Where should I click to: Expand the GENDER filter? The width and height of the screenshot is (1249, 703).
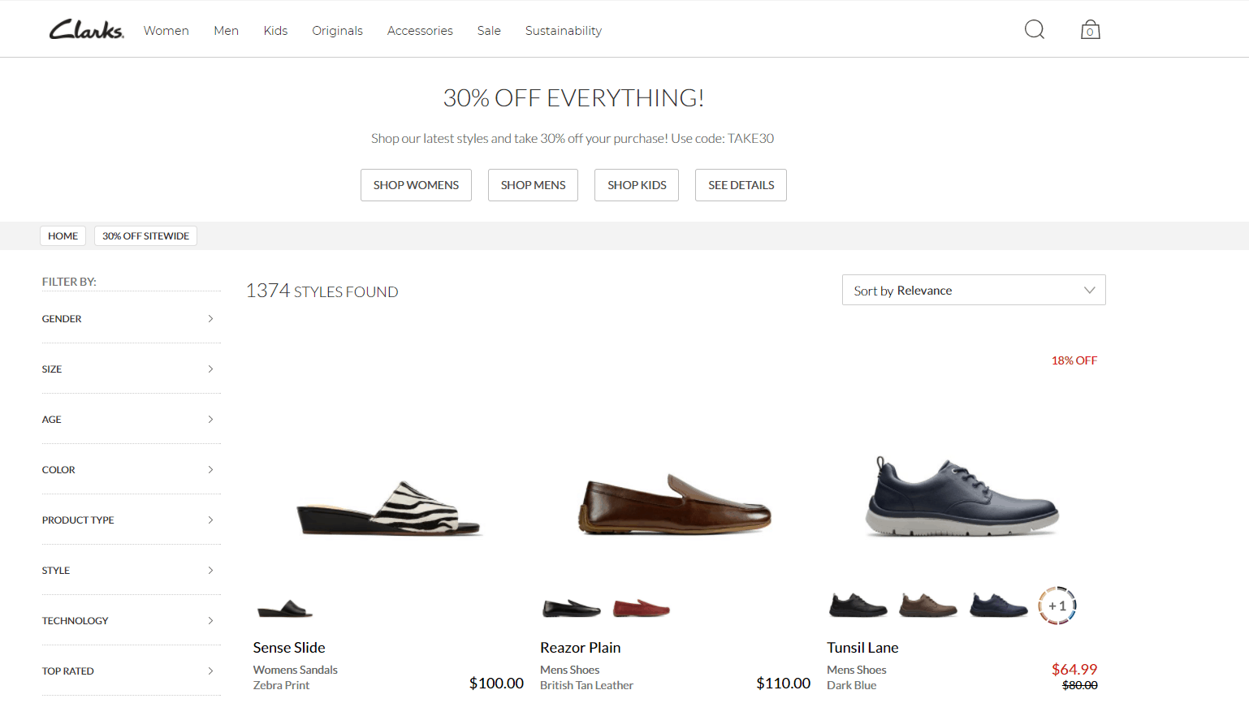click(x=131, y=319)
